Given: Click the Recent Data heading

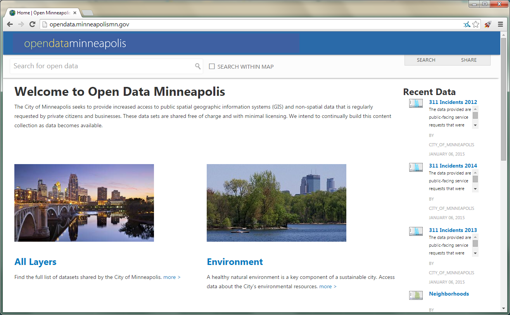Looking at the screenshot, I should pos(429,92).
